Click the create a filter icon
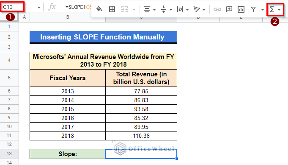Screen dimensions: 288x165 pyautogui.click(x=253, y=9)
